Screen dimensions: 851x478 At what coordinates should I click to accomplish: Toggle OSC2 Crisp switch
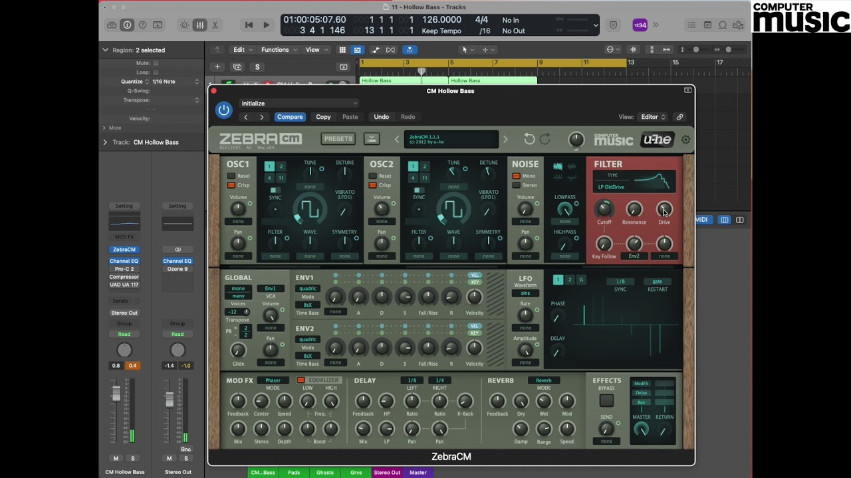(373, 185)
